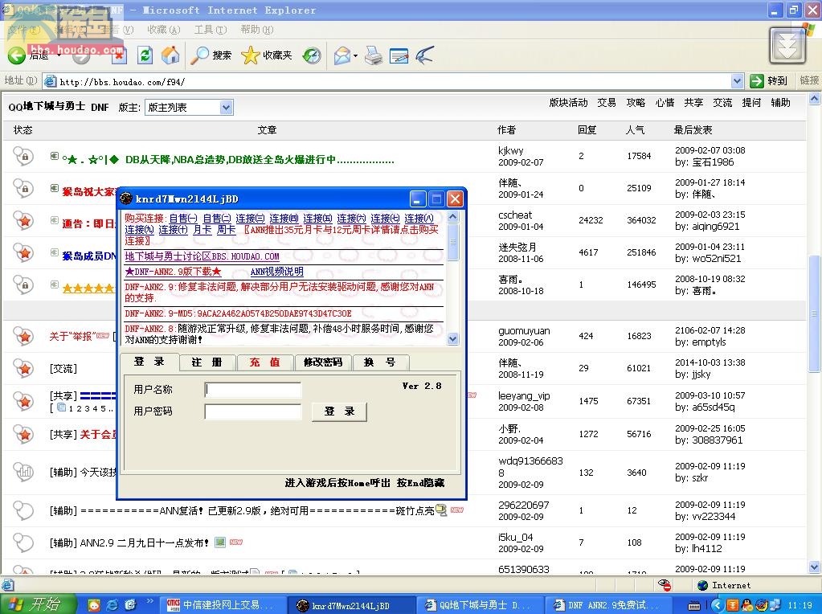Open the [辅助] ANN2.9 二月九日十一点发布 thread
This screenshot has width=822, height=614.
pyautogui.click(x=129, y=542)
